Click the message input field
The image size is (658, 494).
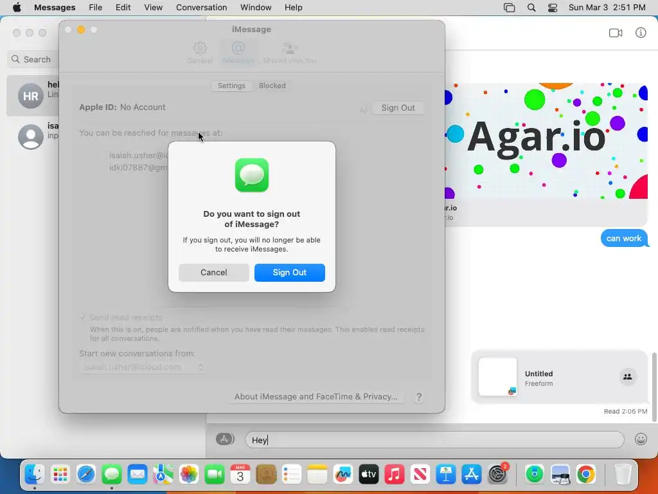[434, 440]
